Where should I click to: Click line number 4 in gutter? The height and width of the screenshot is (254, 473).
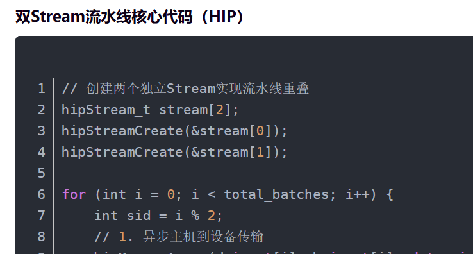[42, 152]
